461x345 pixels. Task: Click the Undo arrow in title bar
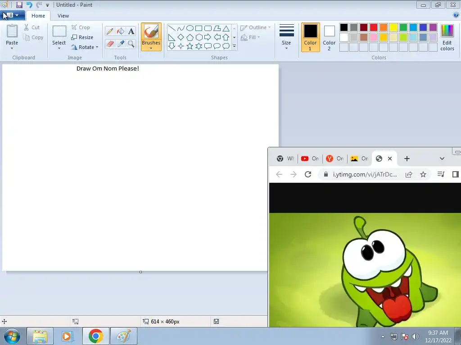coord(29,4)
